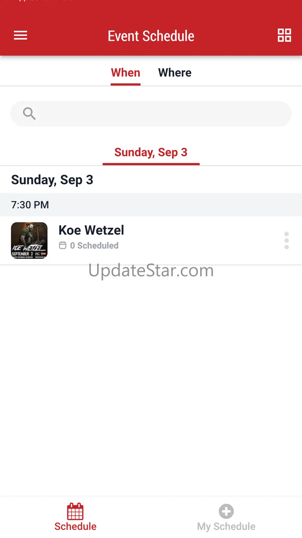Select the When tab
The height and width of the screenshot is (538, 302).
(x=125, y=73)
